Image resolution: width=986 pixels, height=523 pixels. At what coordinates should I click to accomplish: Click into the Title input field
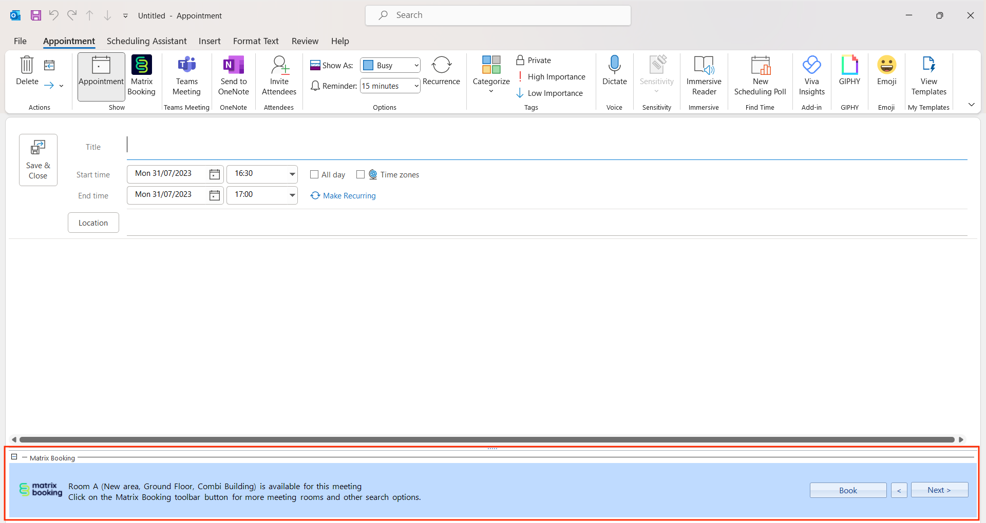point(544,147)
